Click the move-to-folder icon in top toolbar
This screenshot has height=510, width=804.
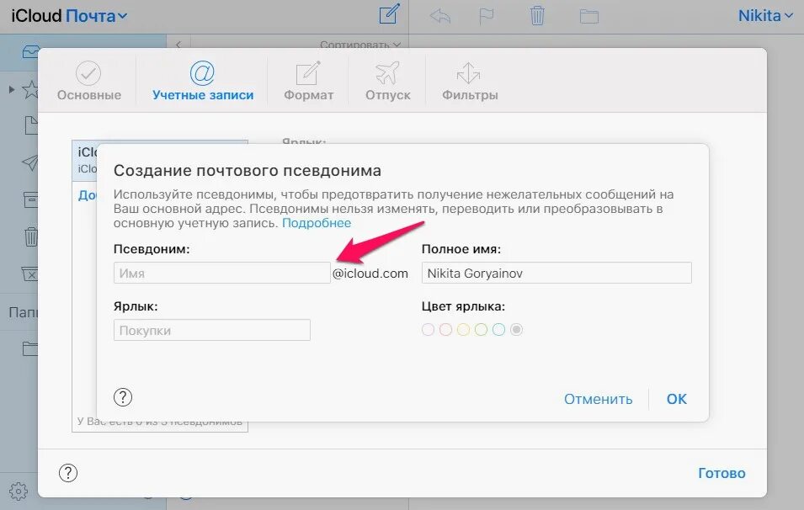589,16
